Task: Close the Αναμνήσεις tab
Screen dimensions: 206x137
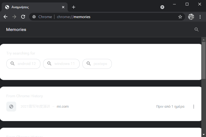Action: (x=63, y=7)
